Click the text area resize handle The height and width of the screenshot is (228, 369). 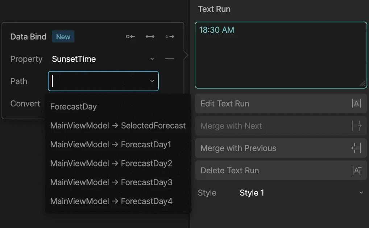[x=362, y=84]
